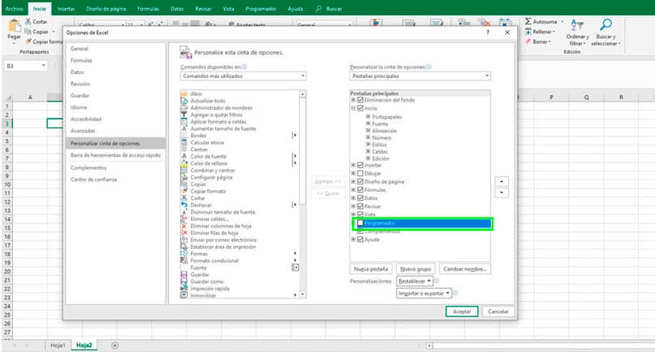Check the Dibujar tab checkbox

(x=360, y=173)
